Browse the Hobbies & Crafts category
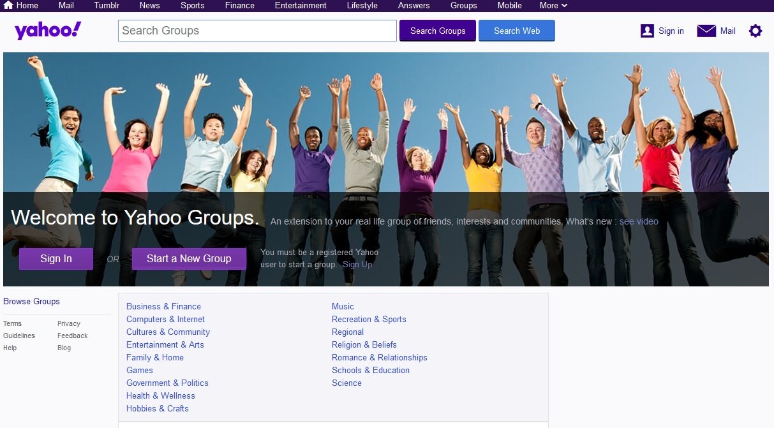This screenshot has height=428, width=774. (x=158, y=408)
